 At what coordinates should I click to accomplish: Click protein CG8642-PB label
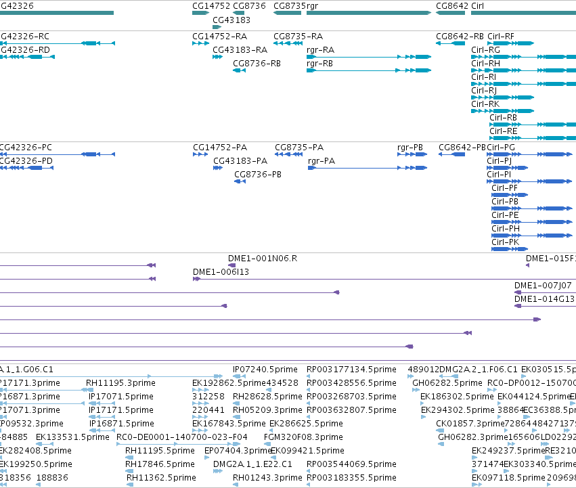pos(462,148)
